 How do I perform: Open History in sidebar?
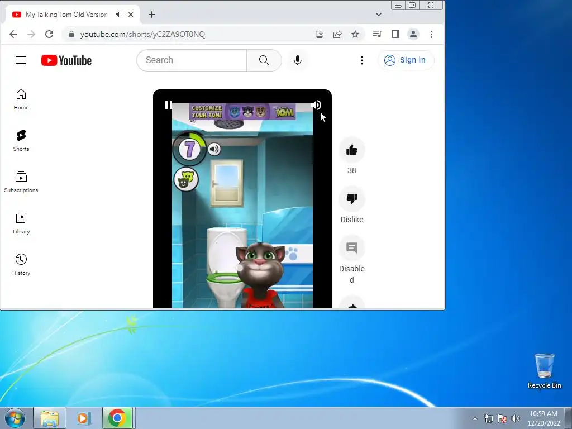(x=21, y=264)
